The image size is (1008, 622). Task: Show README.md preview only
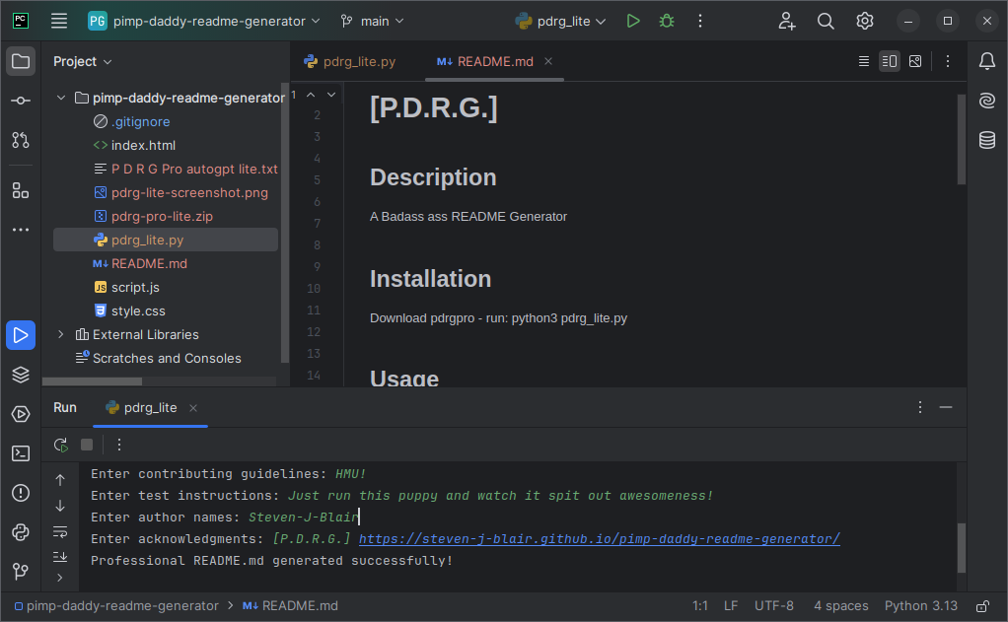point(915,60)
